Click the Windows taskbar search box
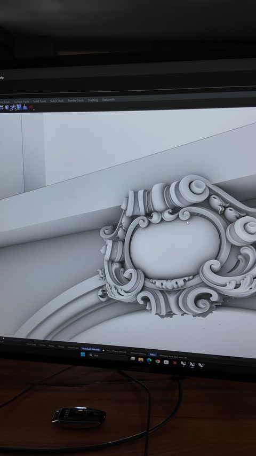256x456 pixels. point(108,356)
